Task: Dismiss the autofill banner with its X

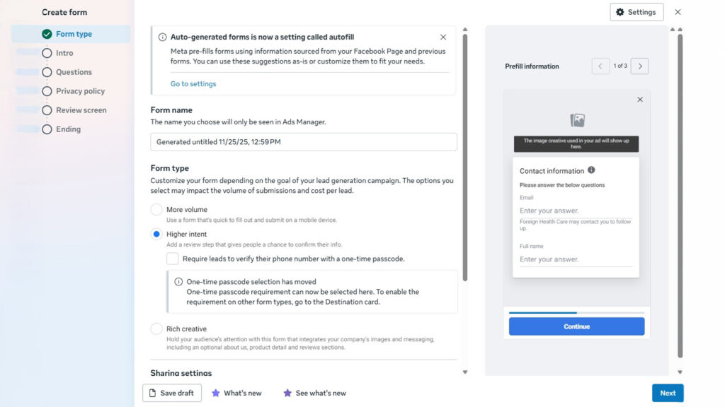Action: [443, 36]
